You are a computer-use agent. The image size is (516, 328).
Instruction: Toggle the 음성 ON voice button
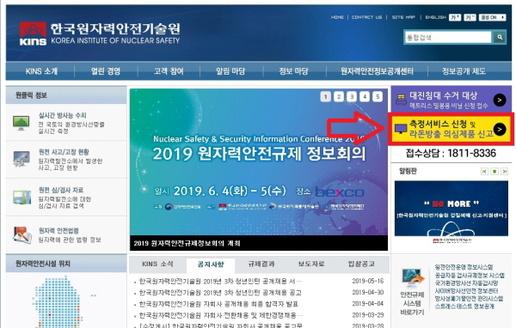[x=492, y=17]
